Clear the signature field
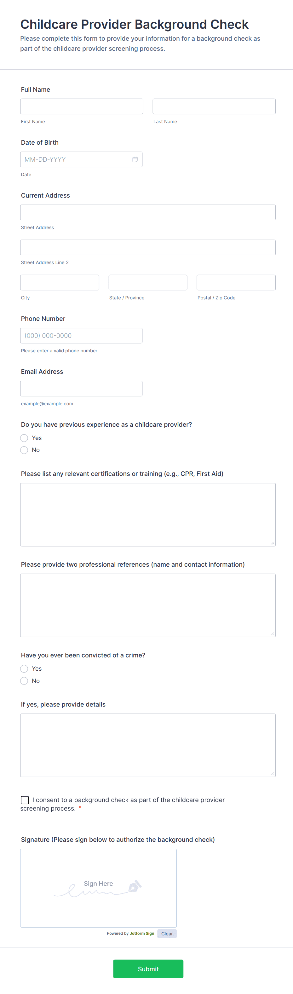The height and width of the screenshot is (994, 293). pyautogui.click(x=167, y=933)
